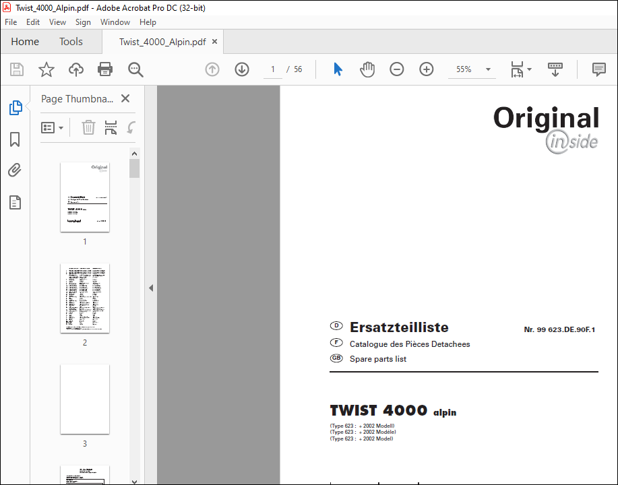Open the Edit menu
The height and width of the screenshot is (485, 618).
pos(33,22)
